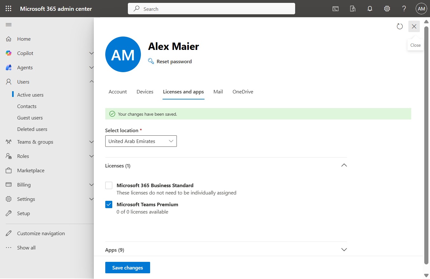This screenshot has height=279, width=430.
Task: Click the document shortcut icon in header
Action: click(x=353, y=9)
